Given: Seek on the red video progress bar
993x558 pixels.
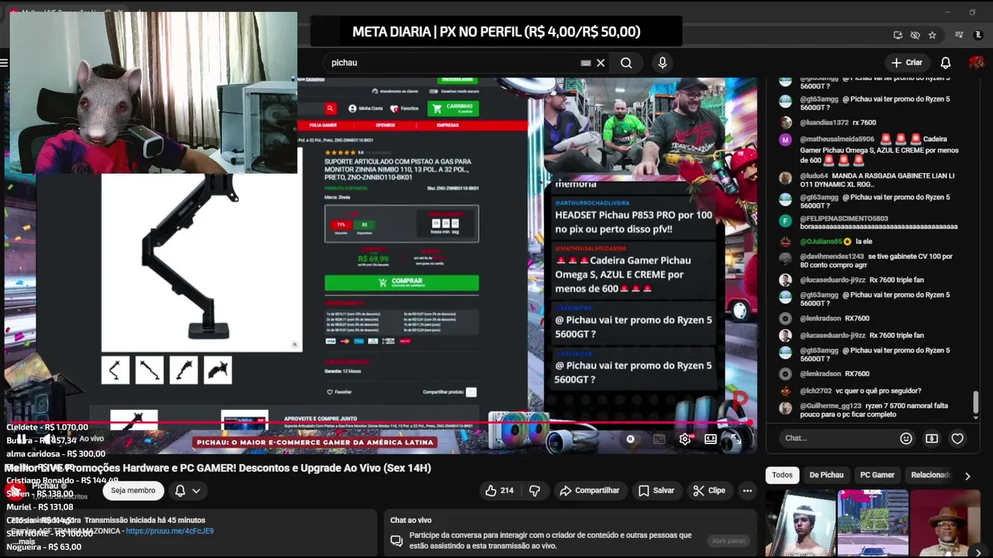Looking at the screenshot, I should point(379,424).
